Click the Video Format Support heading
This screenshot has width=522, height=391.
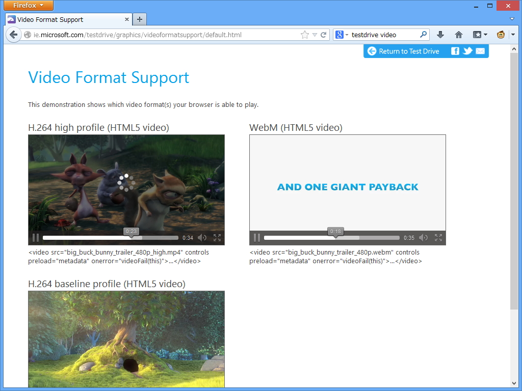pyautogui.click(x=109, y=78)
